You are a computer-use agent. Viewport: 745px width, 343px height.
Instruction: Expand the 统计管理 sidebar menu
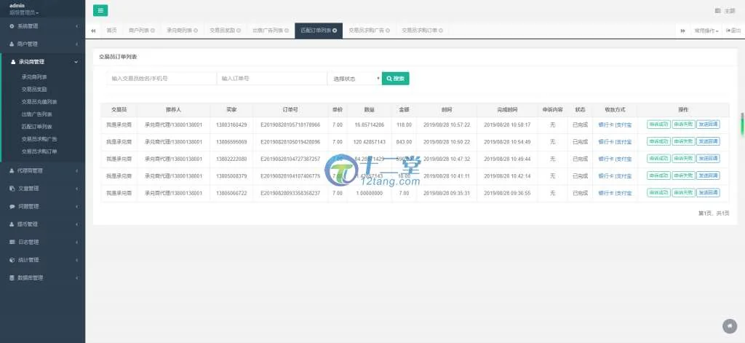(x=42, y=259)
